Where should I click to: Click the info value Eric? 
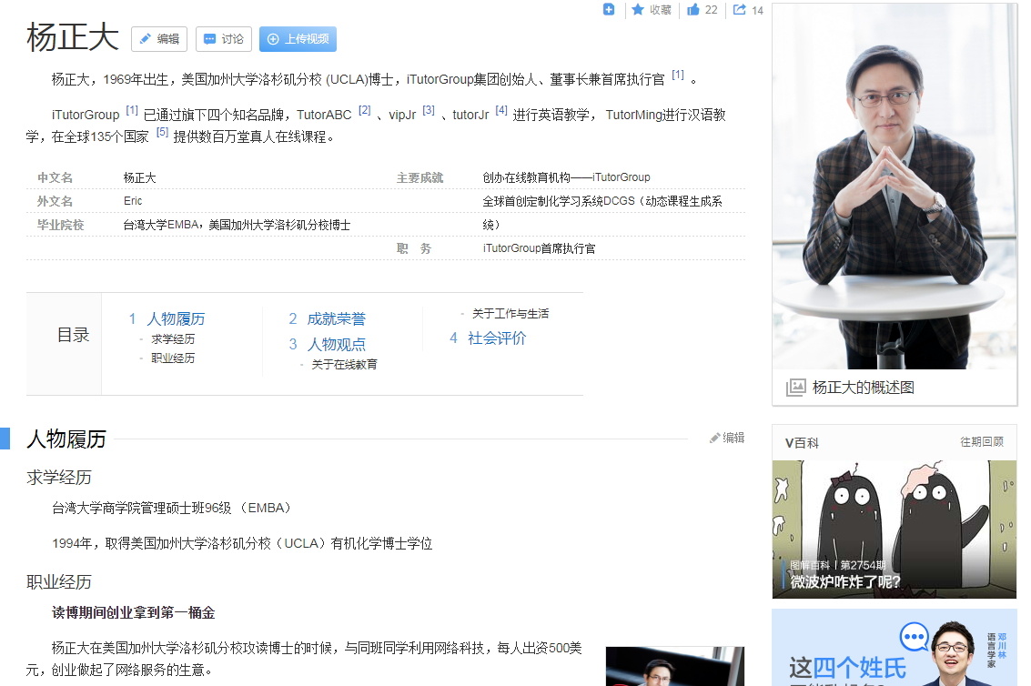coord(133,201)
